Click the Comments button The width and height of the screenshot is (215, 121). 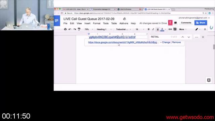coord(186,23)
